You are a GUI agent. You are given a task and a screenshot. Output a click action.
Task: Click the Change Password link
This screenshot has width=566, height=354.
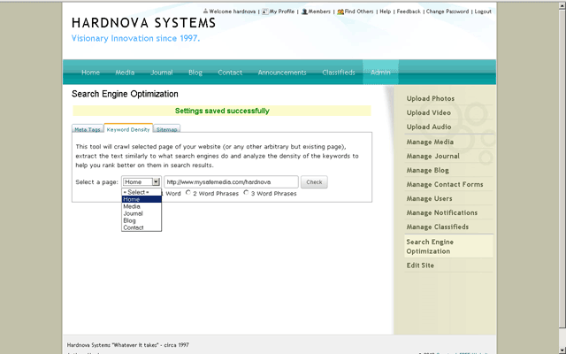pos(447,12)
